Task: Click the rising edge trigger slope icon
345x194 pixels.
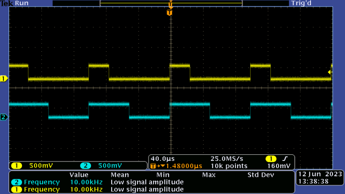Action: pyautogui.click(x=285, y=159)
